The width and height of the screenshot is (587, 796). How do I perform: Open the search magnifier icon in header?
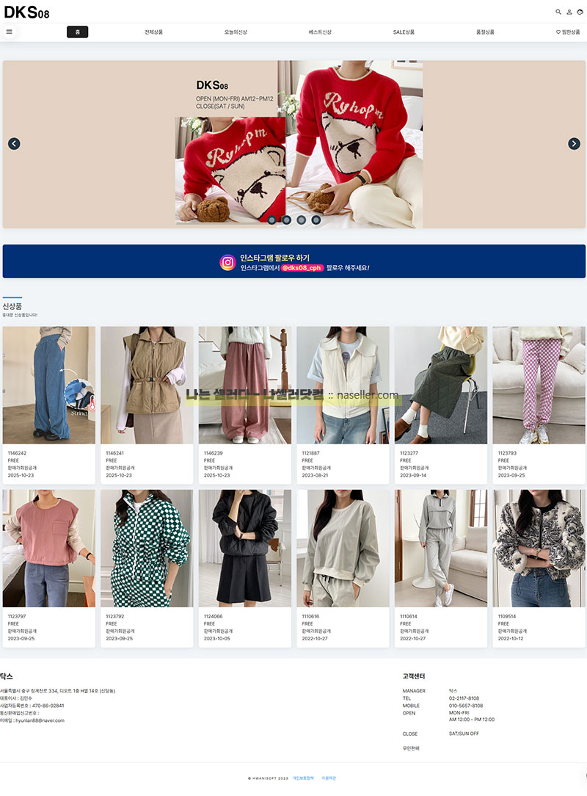(558, 12)
